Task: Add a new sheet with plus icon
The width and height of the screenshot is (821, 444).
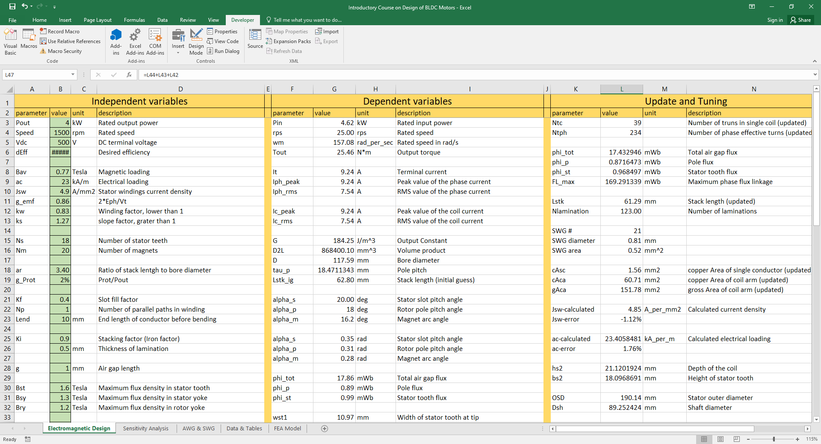Action: coord(325,429)
